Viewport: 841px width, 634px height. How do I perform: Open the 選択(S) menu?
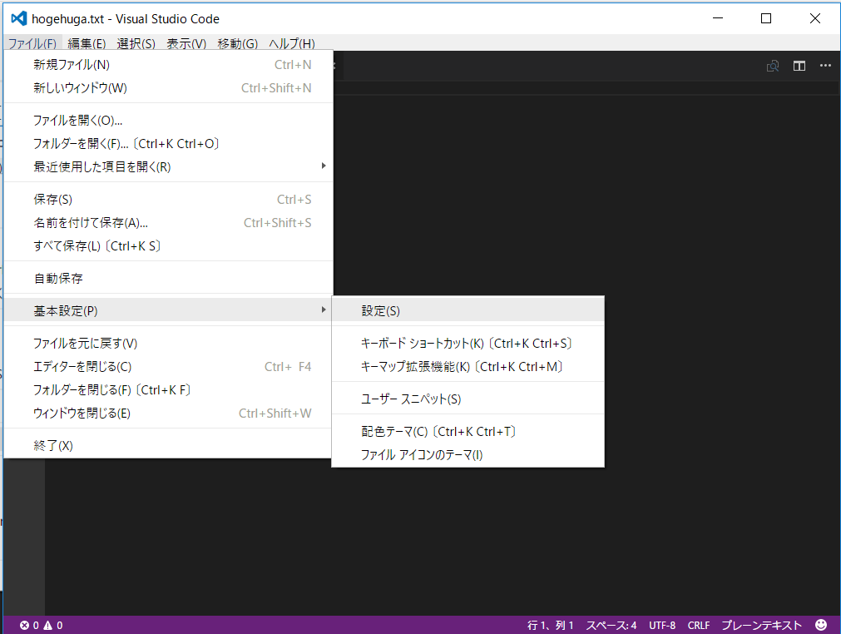[x=136, y=43]
